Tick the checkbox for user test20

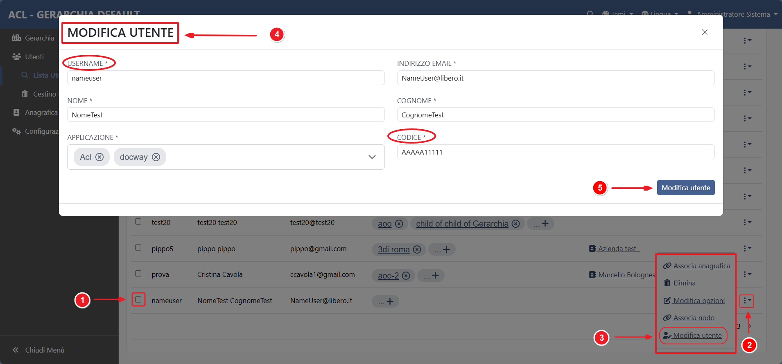click(x=138, y=222)
